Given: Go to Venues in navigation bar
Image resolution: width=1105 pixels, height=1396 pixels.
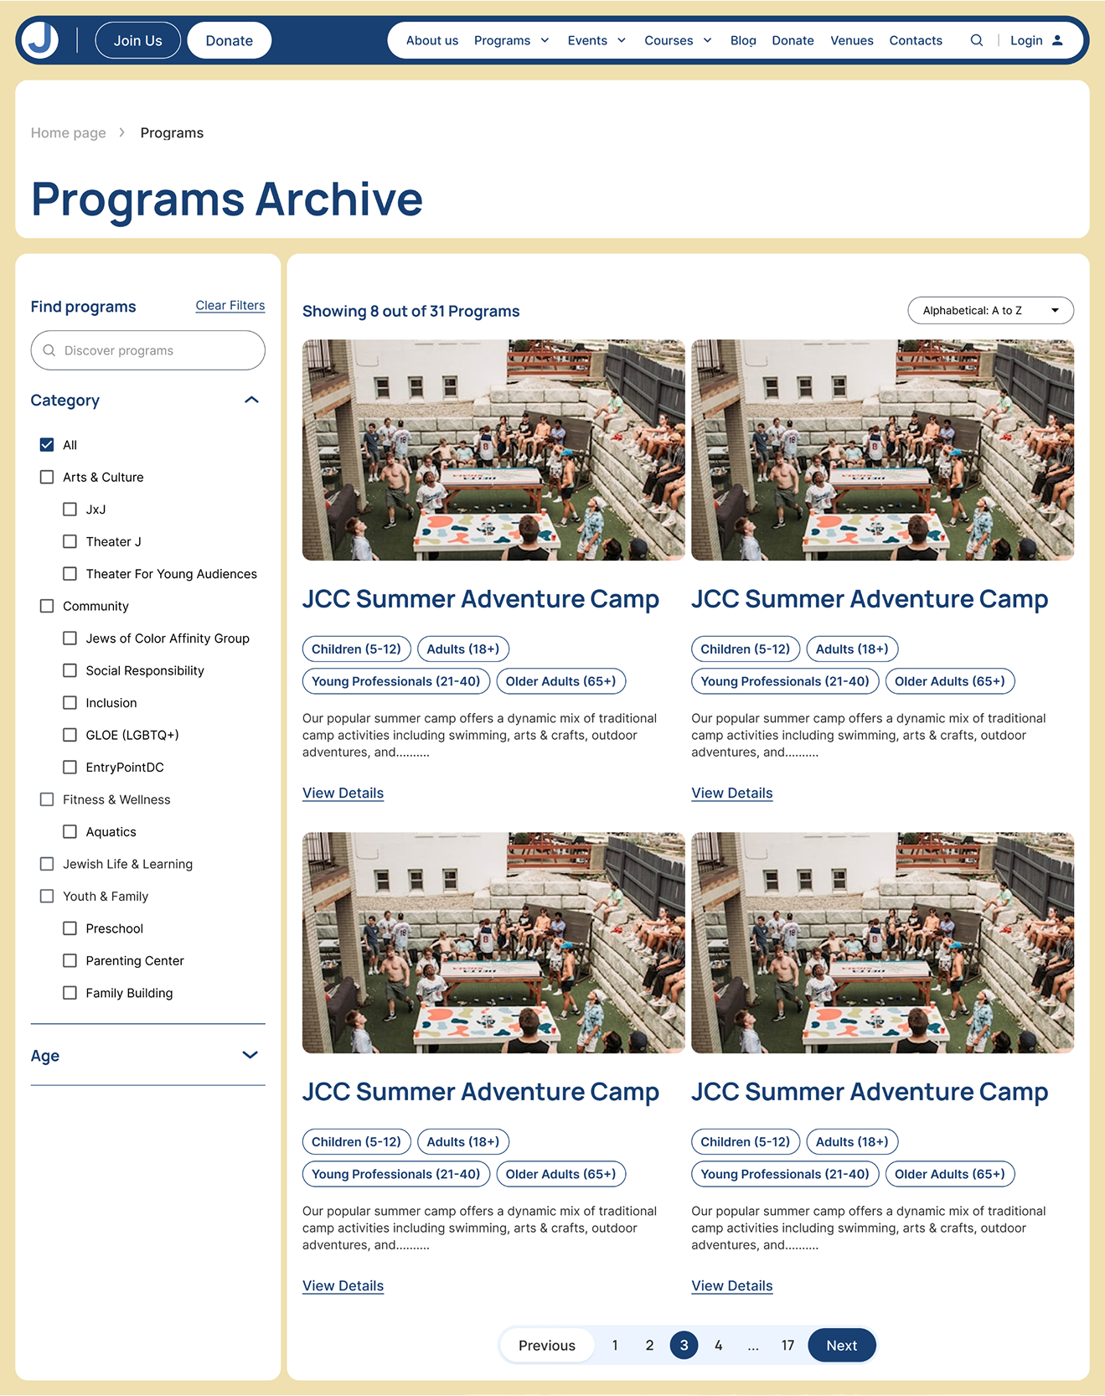Looking at the screenshot, I should 851,40.
